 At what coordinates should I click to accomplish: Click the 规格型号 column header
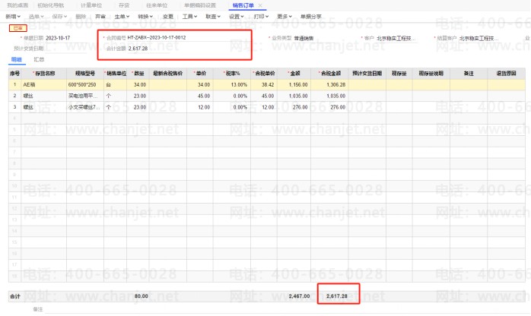click(x=85, y=74)
